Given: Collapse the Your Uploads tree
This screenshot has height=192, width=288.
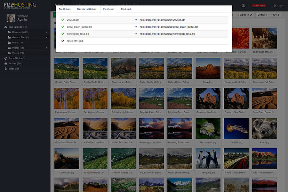Looking at the screenshot, I should [x=46, y=27].
